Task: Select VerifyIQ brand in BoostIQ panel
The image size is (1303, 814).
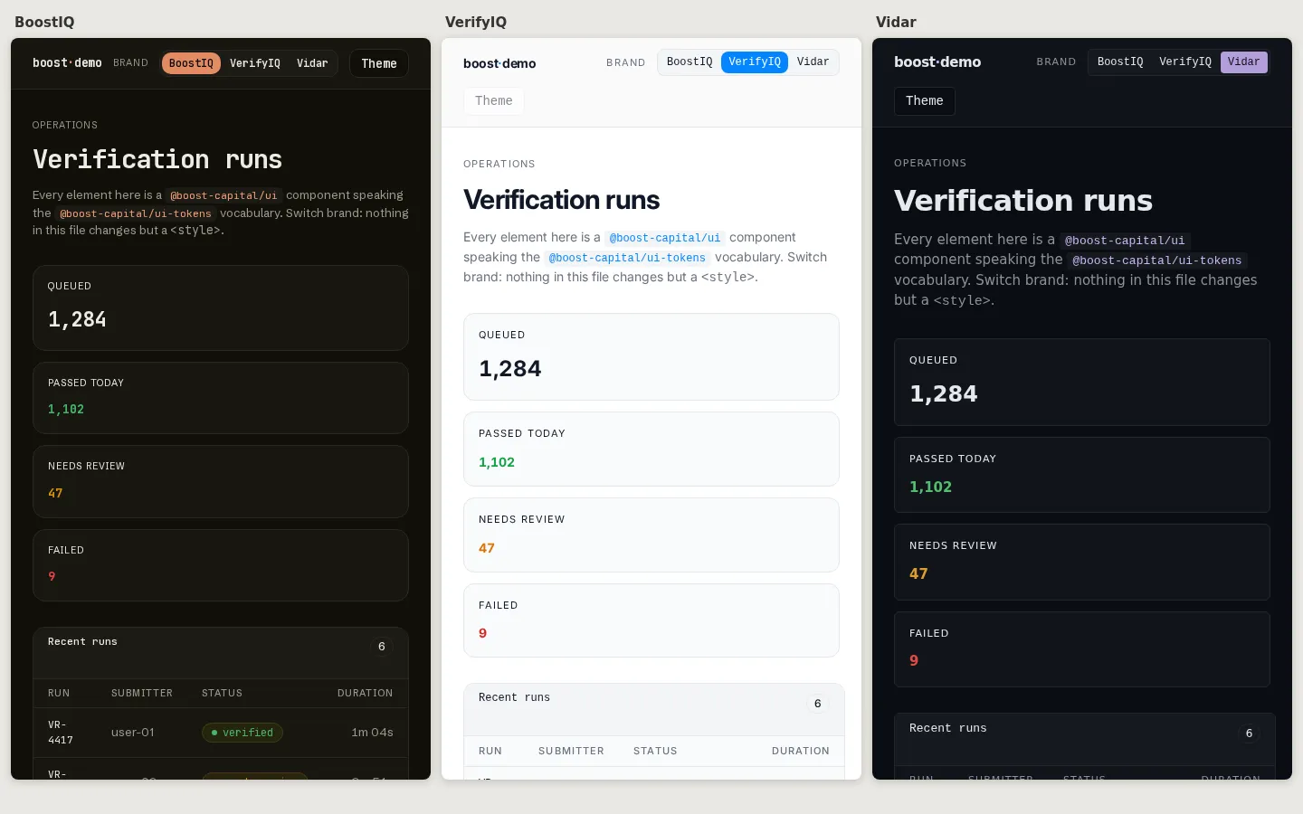Action: coord(255,63)
